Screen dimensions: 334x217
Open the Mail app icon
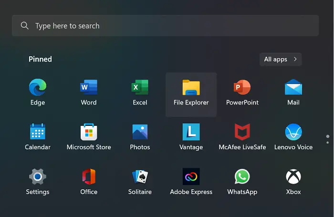(x=293, y=87)
